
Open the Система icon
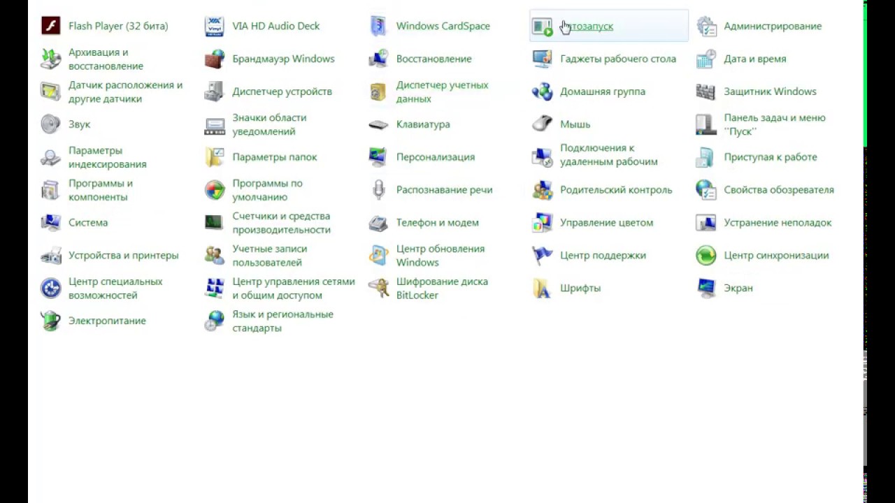tap(51, 223)
